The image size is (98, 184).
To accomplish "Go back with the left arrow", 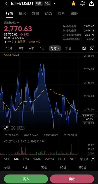I will (7, 4).
